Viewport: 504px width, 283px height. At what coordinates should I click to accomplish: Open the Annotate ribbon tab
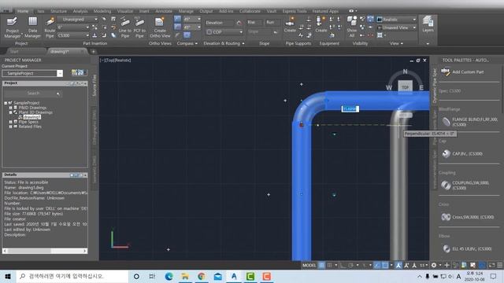(164, 11)
